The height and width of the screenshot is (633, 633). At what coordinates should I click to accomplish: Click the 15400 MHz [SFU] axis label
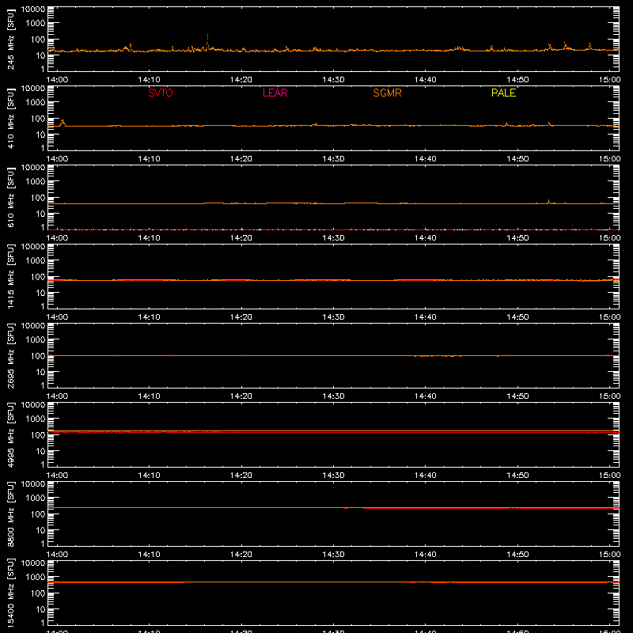pyautogui.click(x=11, y=593)
